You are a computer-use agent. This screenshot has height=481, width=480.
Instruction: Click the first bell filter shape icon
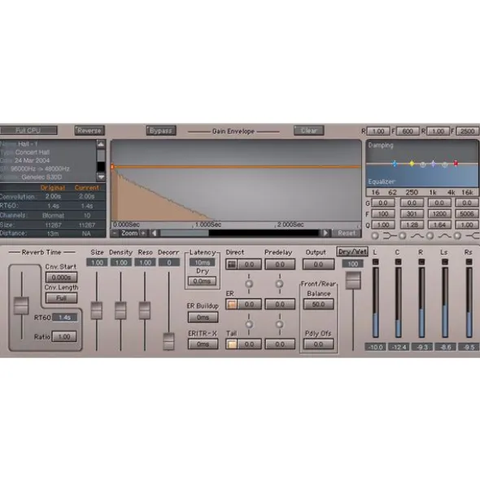tap(417, 236)
